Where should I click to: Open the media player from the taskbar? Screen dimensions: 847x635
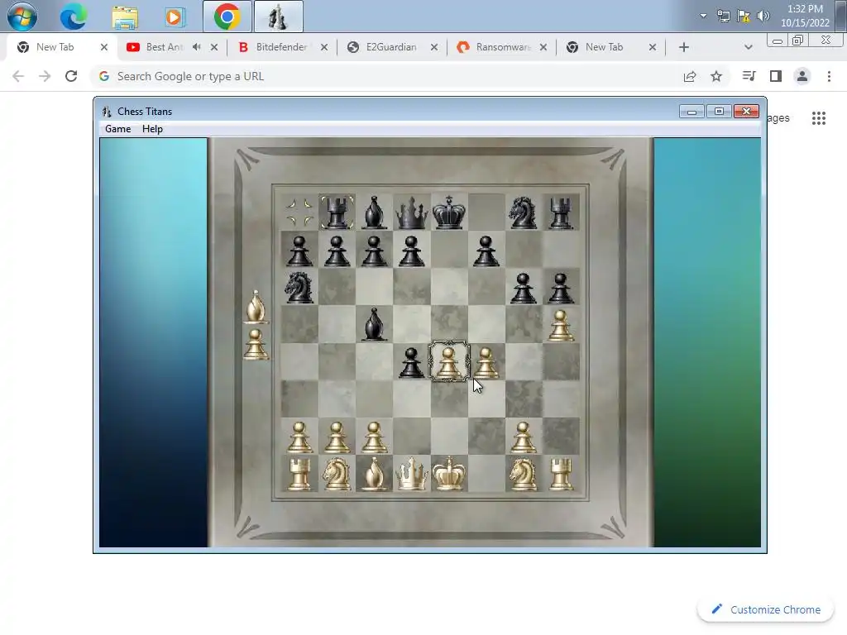click(174, 17)
